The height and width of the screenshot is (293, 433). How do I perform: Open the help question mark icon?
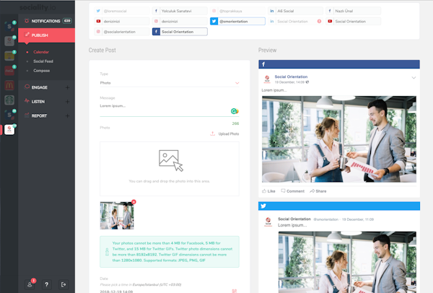coord(46,284)
